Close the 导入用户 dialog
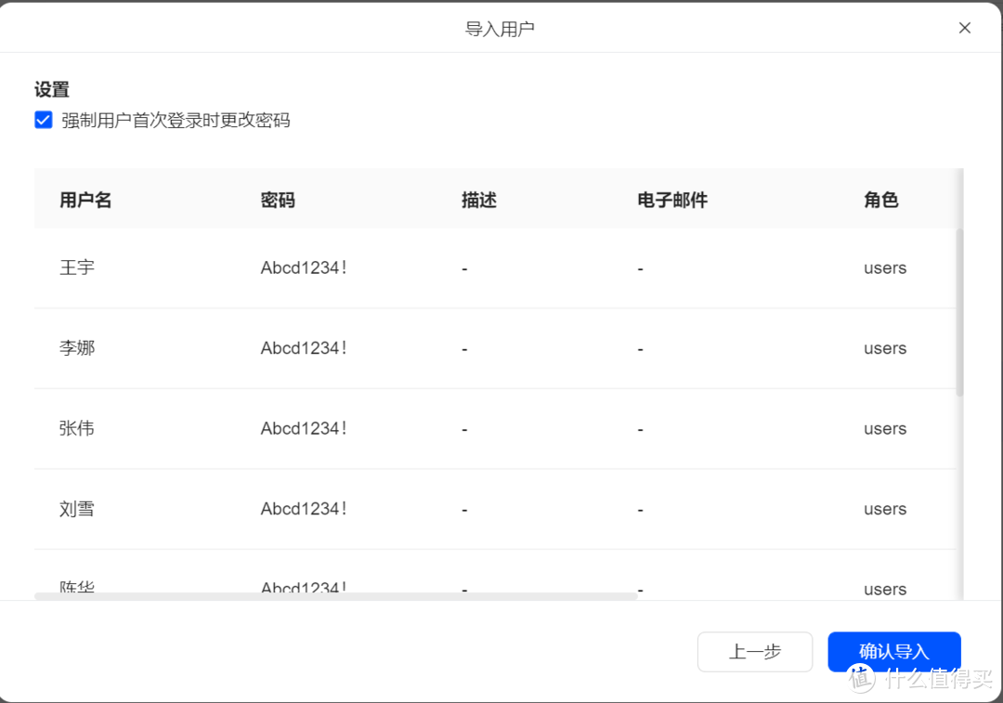Screen dimensions: 1003x703 tap(964, 27)
